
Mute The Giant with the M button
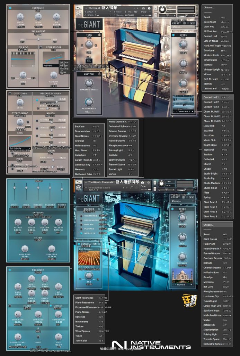click(x=155, y=14)
